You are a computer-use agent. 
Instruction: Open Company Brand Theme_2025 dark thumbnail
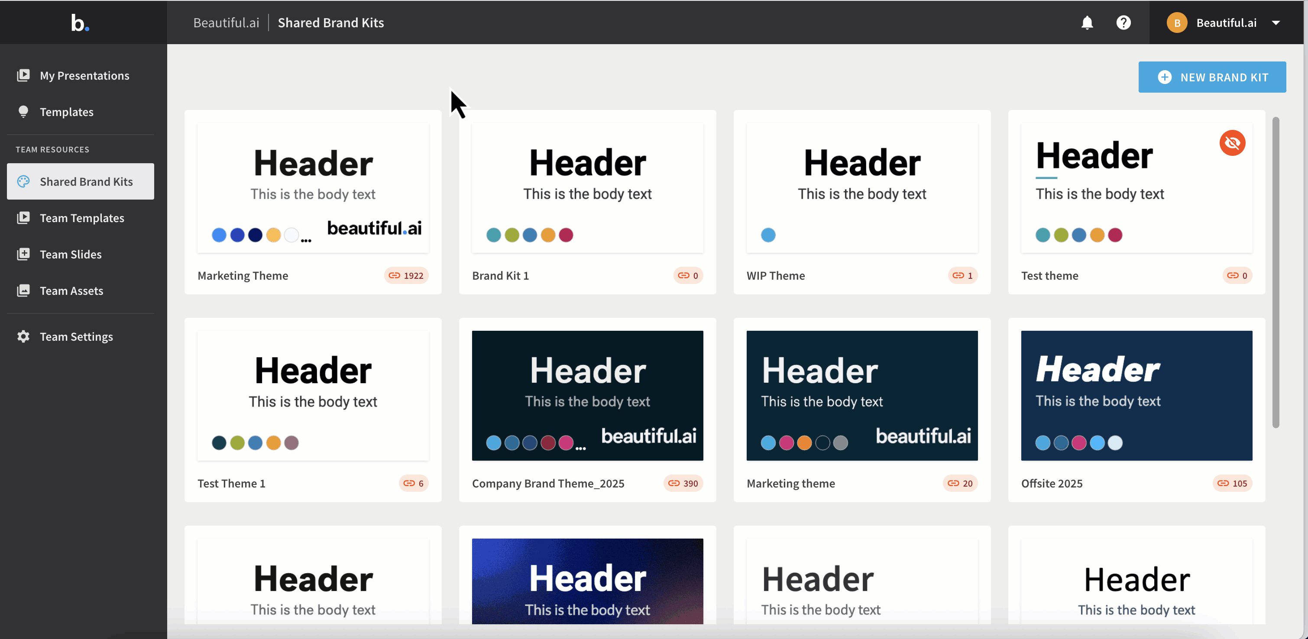[x=587, y=396]
